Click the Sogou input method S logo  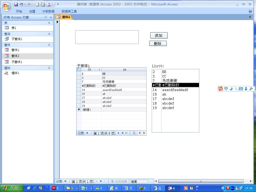click(x=220, y=89)
